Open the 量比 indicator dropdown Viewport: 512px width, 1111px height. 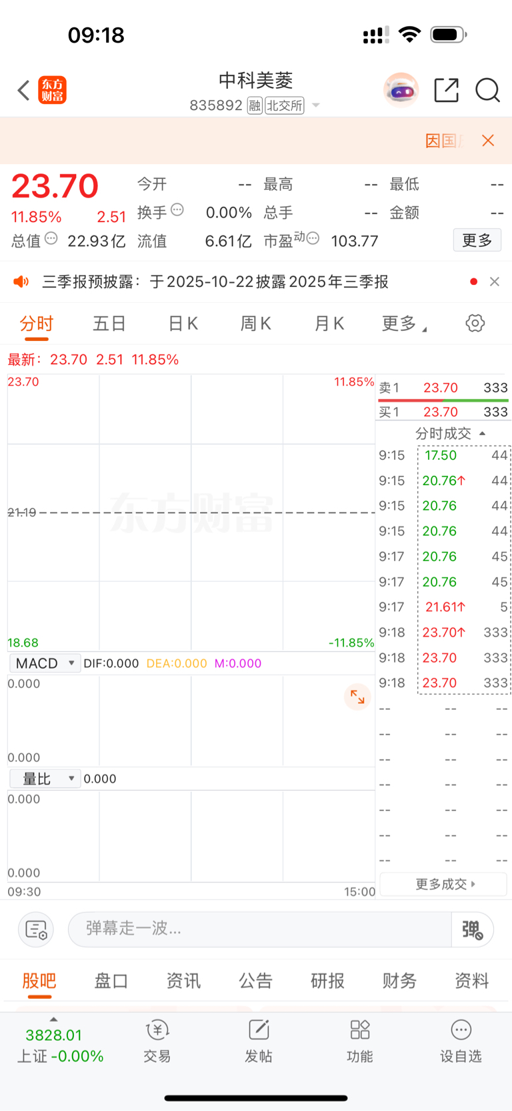coord(45,779)
